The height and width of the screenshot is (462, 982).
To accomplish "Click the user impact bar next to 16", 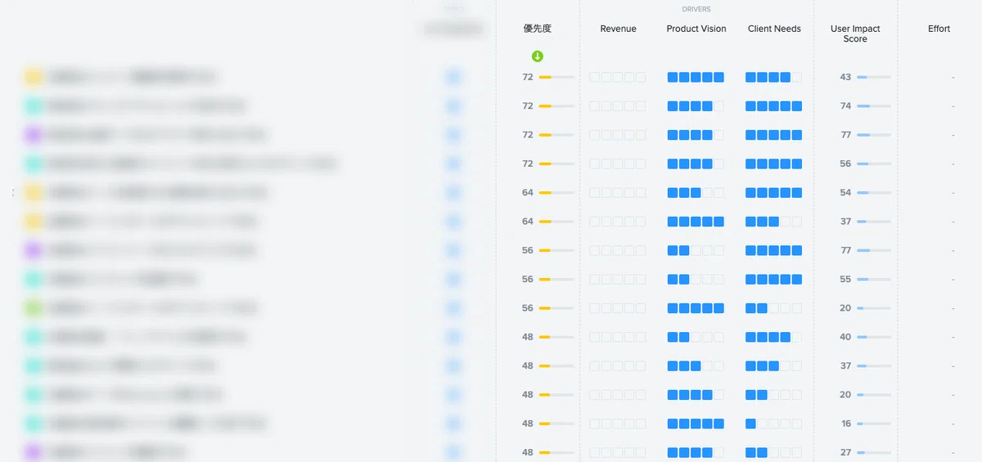I will pos(873,424).
